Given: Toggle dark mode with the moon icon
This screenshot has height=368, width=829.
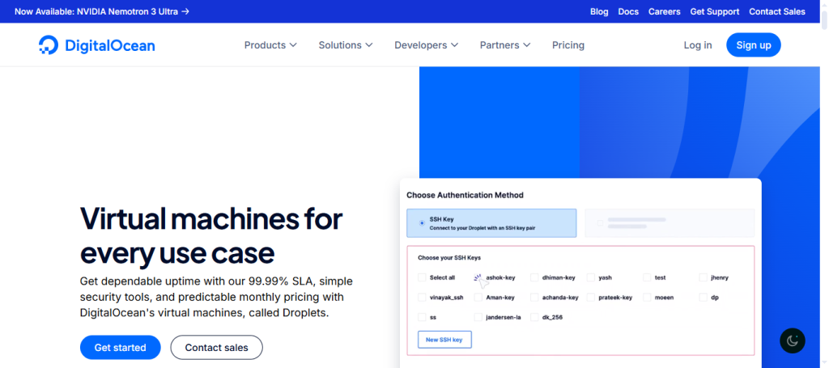Looking at the screenshot, I should click(x=792, y=341).
